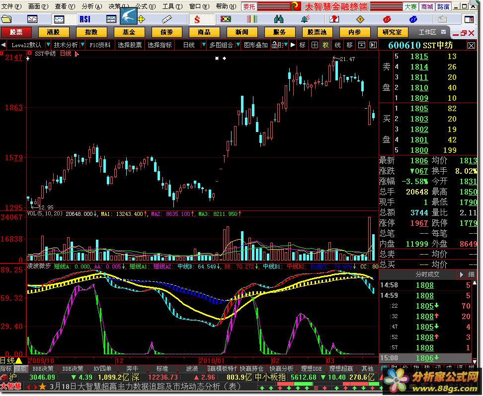This screenshot has width=483, height=396.
Task: Click the traffic light signal icon
Action: coord(226,19)
